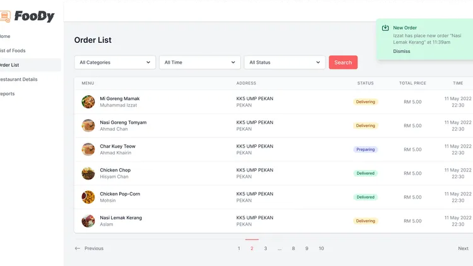
Task: Open the All Status dropdown
Action: point(284,62)
